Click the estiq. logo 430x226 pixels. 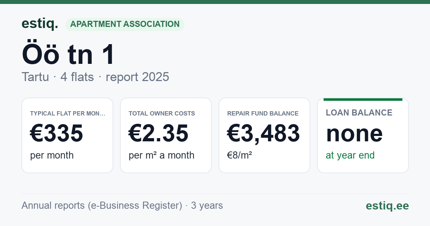tap(40, 24)
